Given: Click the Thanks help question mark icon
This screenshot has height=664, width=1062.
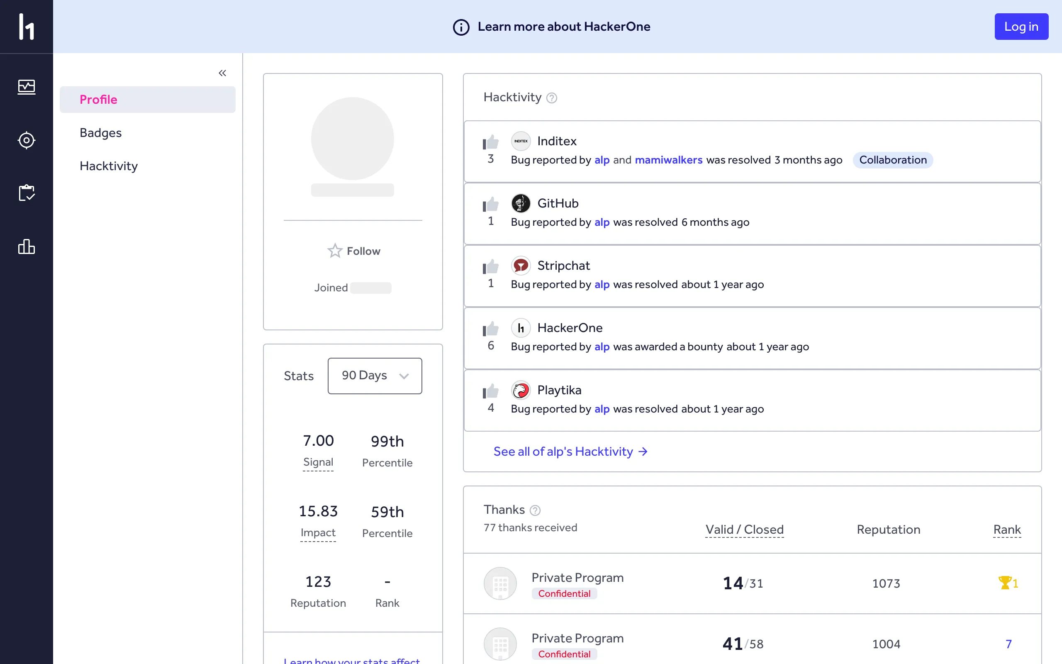Looking at the screenshot, I should (x=535, y=510).
